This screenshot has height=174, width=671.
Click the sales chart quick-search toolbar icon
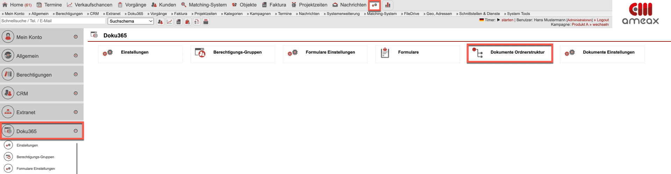170,22
